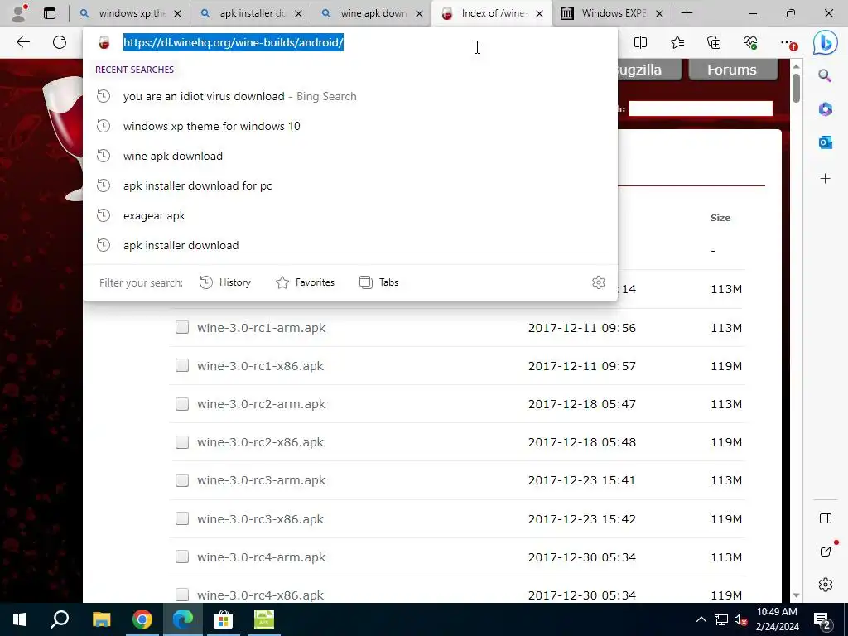848x636 pixels.
Task: Click the muted volume tray icon
Action: [741, 619]
